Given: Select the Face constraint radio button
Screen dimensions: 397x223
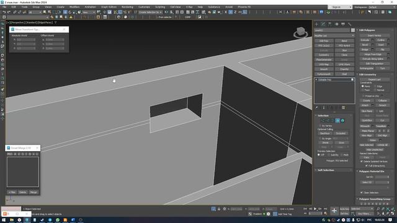Looking at the screenshot, I should (x=363, y=90).
